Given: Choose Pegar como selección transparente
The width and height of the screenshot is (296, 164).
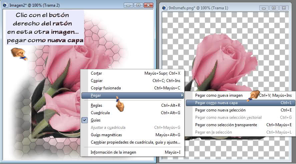Looking at the screenshot, I should 240,125.
